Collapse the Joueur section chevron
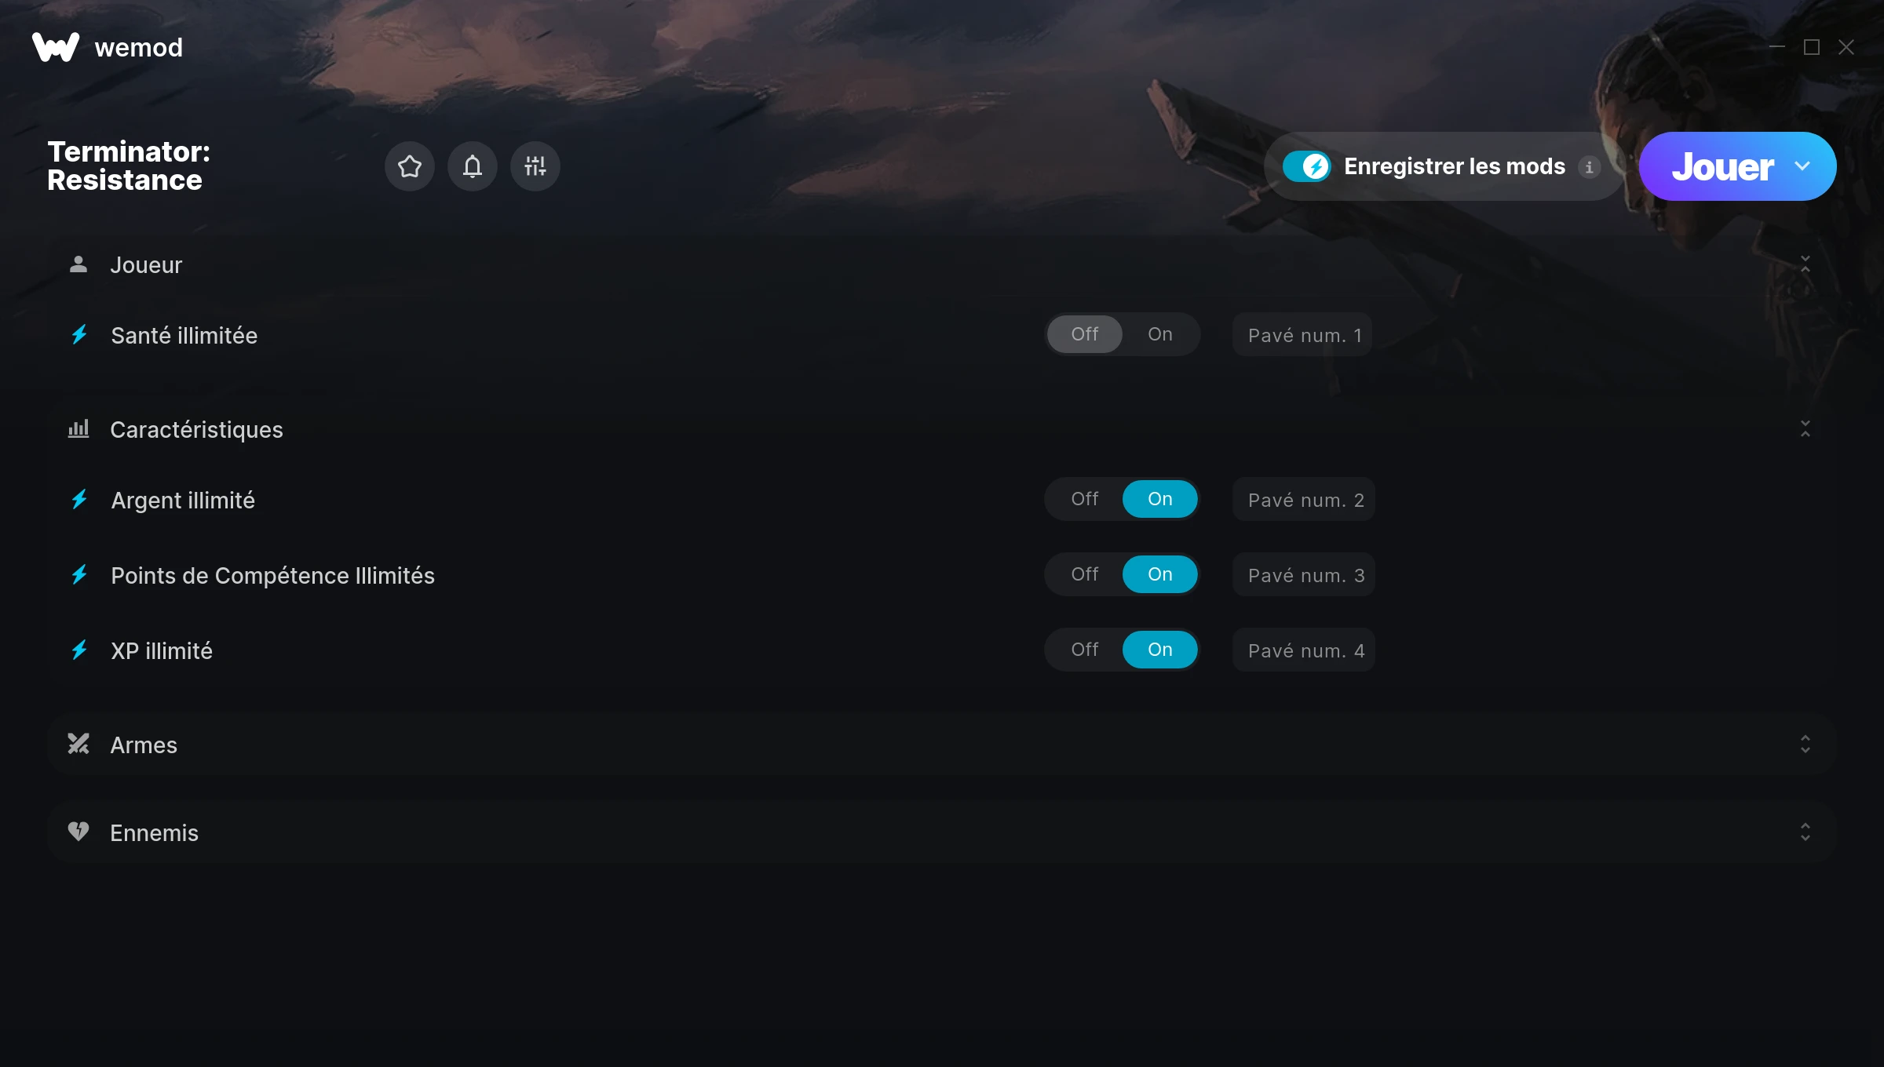Image resolution: width=1884 pixels, height=1067 pixels. pyautogui.click(x=1805, y=264)
